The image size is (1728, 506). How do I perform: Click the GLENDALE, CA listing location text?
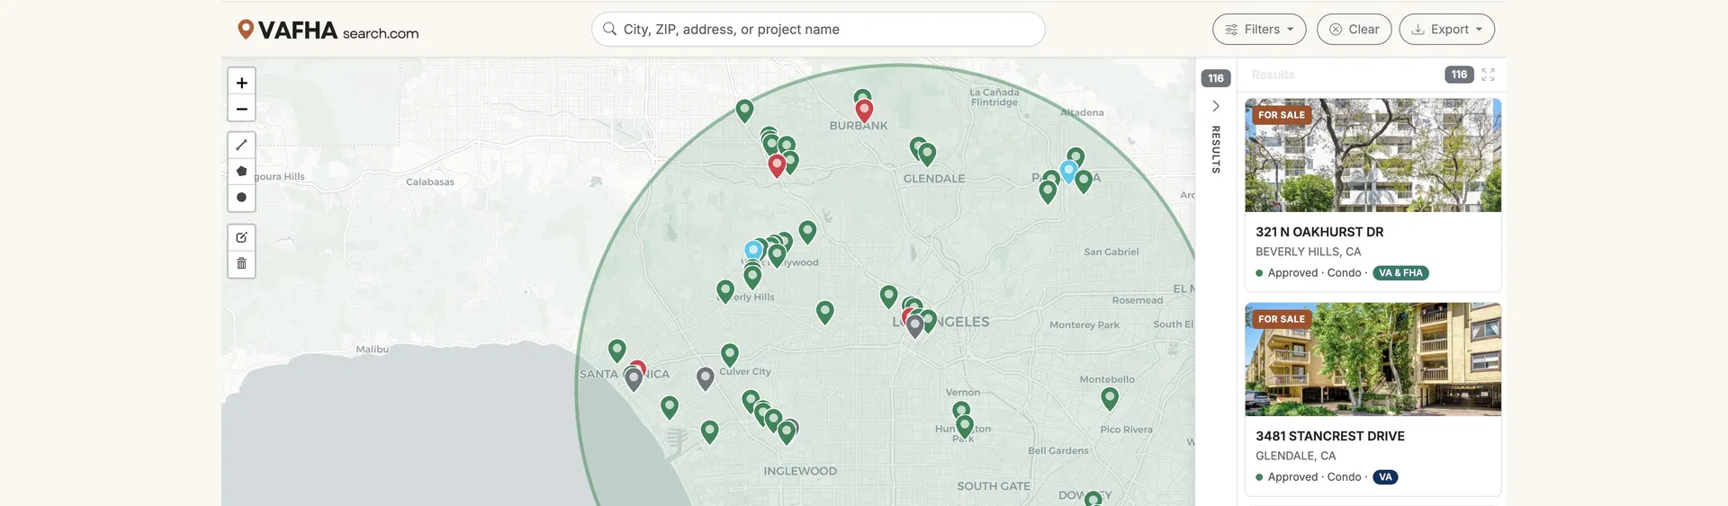1295,456
